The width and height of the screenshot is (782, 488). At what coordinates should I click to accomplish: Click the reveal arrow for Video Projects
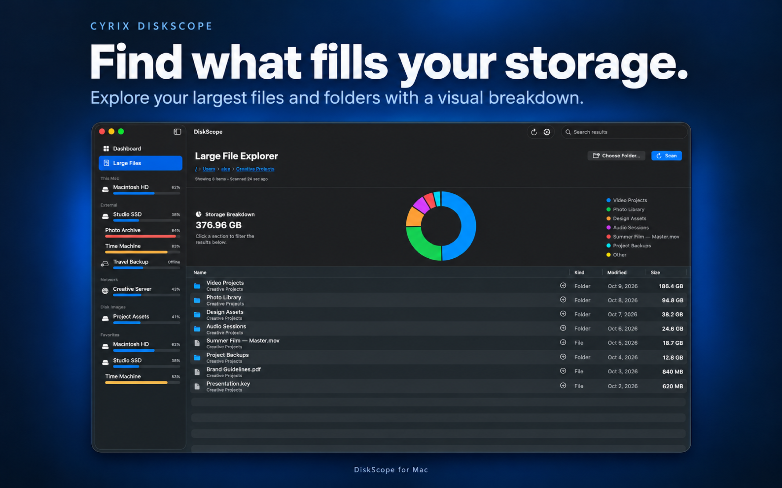563,286
